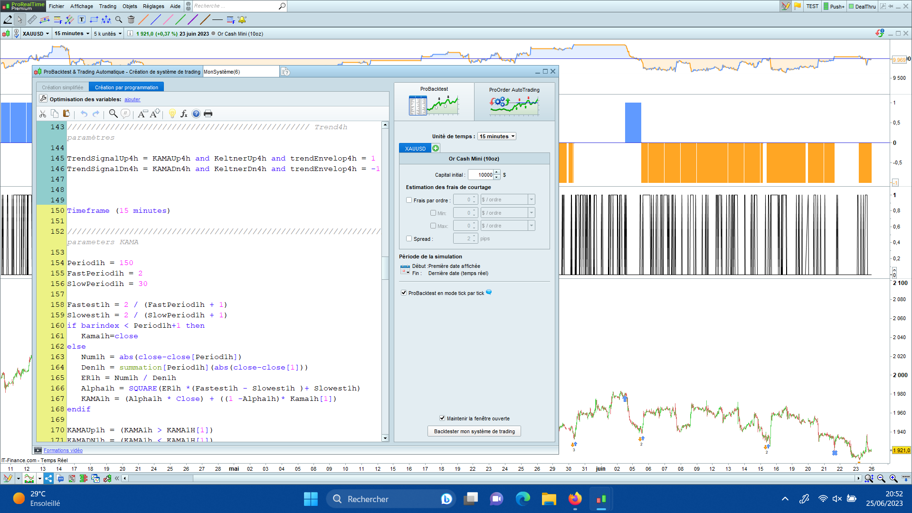
Task: Click the function fx icon in editor
Action: 184,114
